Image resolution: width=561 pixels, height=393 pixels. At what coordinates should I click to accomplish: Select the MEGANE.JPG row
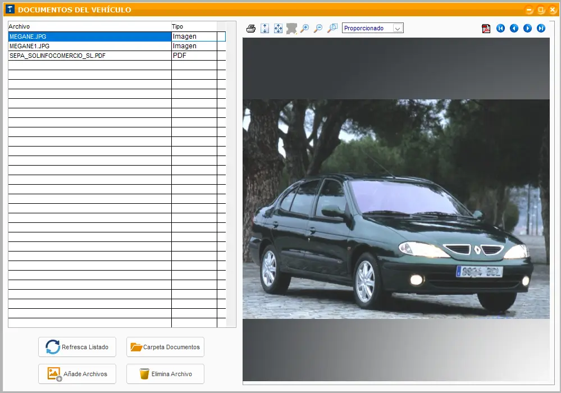[117, 36]
